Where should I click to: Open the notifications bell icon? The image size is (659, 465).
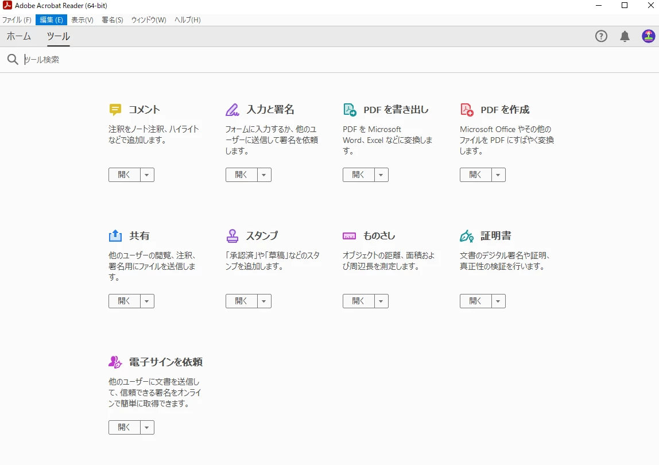pos(625,37)
